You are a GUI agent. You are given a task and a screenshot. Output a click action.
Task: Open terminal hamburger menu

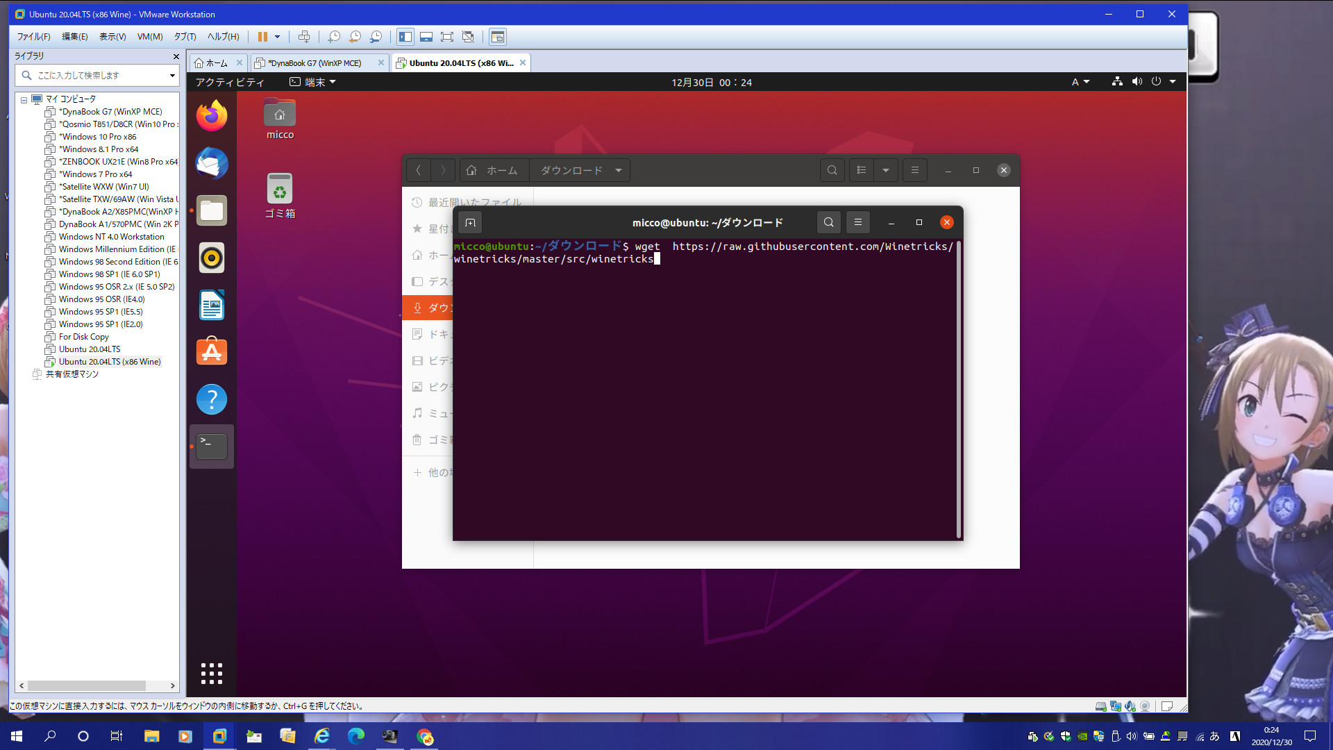click(x=858, y=222)
